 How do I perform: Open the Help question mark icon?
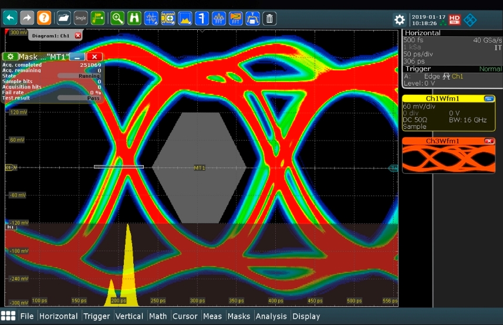[44, 18]
